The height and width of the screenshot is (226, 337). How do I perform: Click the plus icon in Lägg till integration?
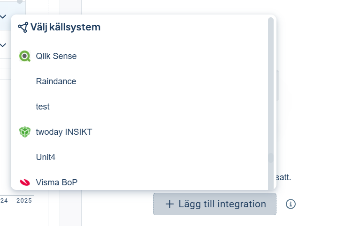170,204
